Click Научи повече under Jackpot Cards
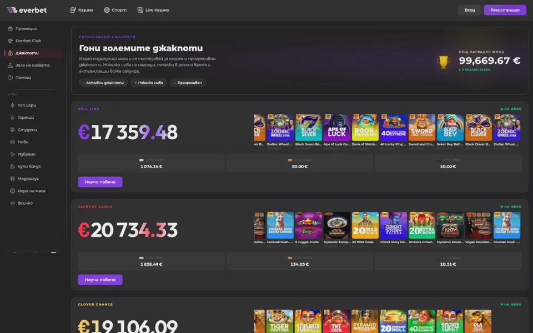The image size is (533, 333). pos(100,280)
